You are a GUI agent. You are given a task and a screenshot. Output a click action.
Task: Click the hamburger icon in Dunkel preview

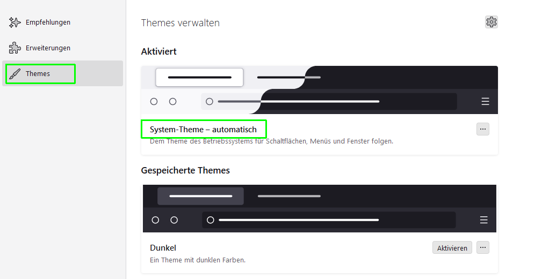(x=483, y=220)
